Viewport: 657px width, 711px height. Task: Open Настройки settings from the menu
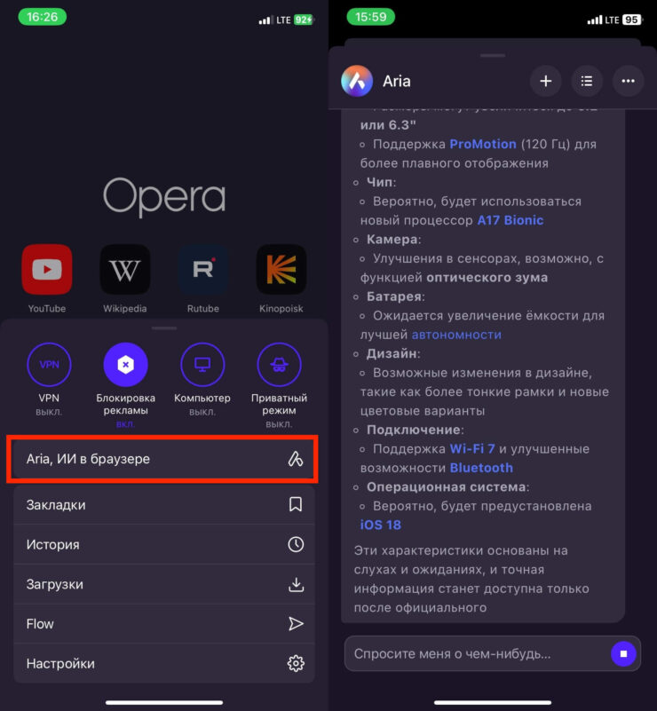click(163, 663)
